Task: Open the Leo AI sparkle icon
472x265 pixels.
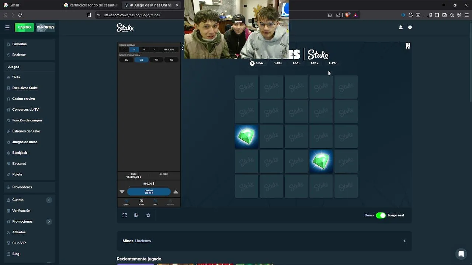Action: [452, 15]
